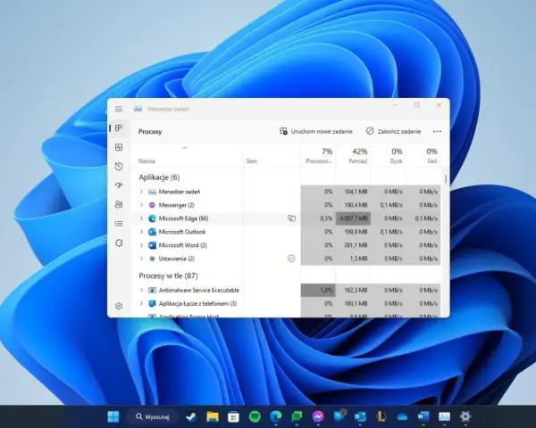Open the Startup apps sidebar icon

click(119, 185)
